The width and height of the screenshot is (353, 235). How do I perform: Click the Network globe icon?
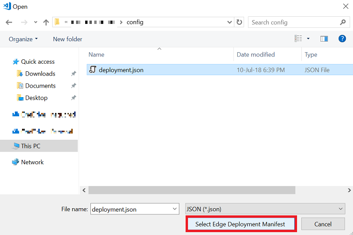15,162
